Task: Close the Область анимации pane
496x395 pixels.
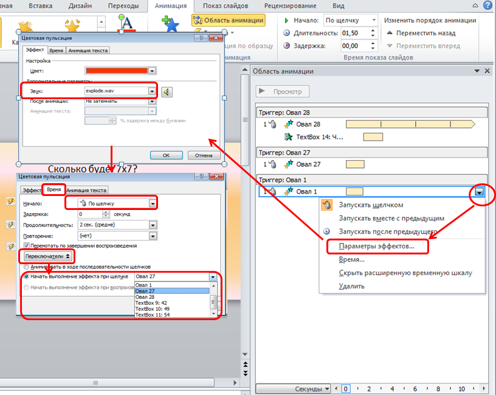Action: pyautogui.click(x=486, y=71)
